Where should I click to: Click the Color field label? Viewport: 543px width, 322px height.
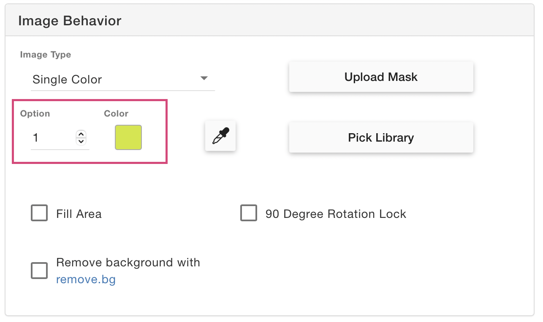point(116,114)
